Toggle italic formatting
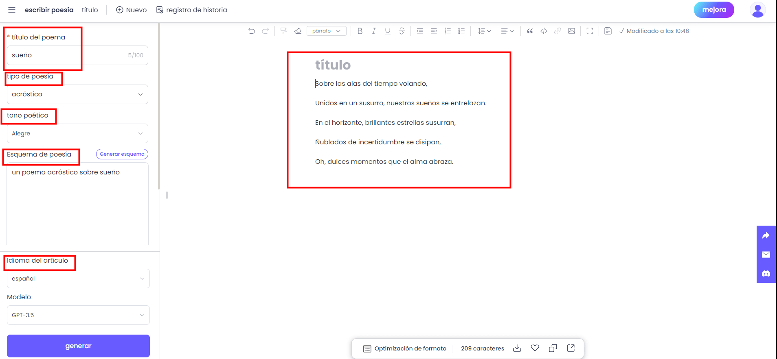This screenshot has width=777, height=359. pos(374,31)
